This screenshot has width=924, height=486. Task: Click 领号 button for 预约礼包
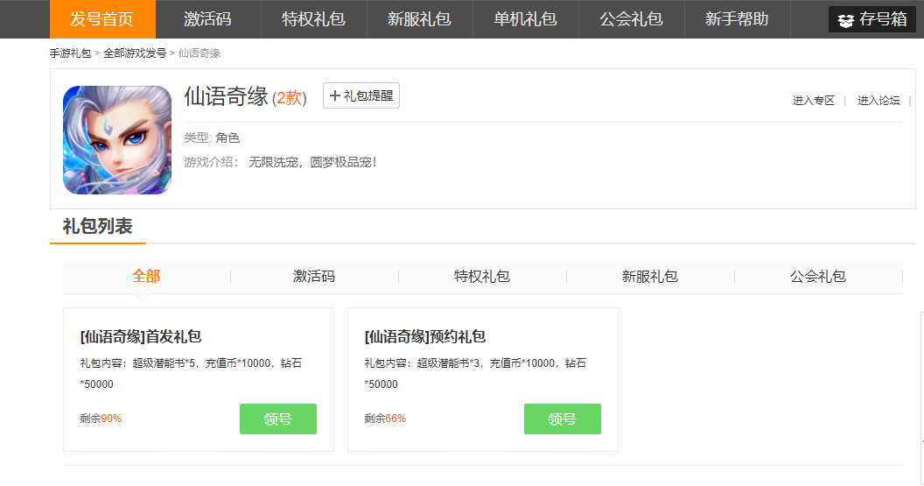pyautogui.click(x=563, y=419)
